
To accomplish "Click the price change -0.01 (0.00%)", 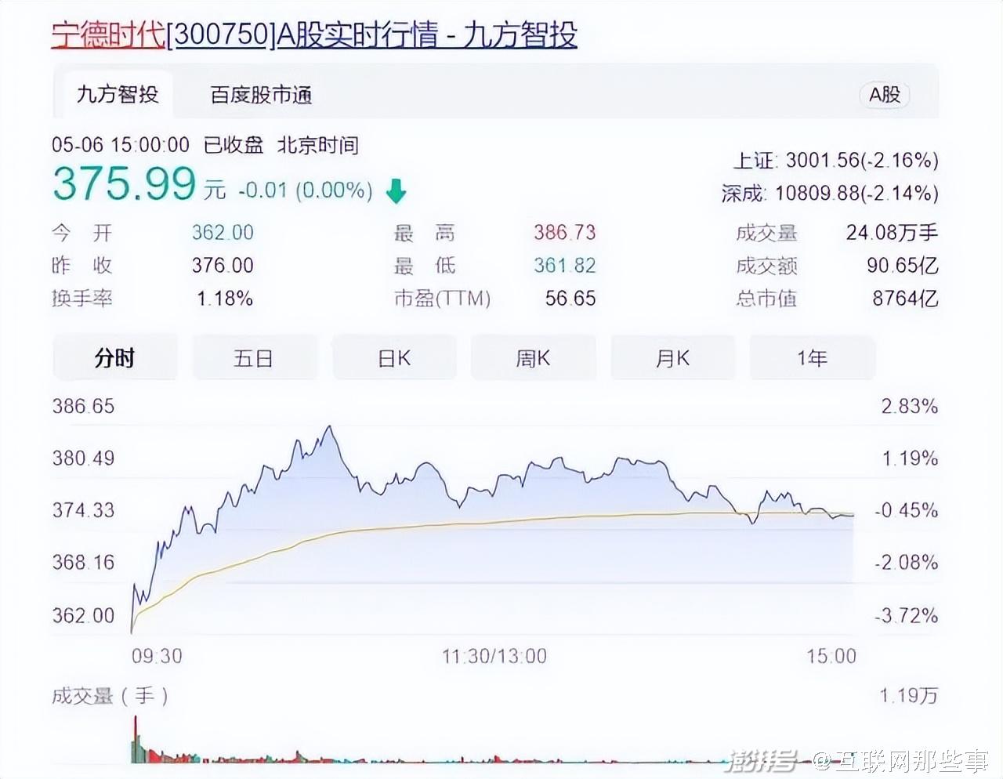I will coord(306,190).
